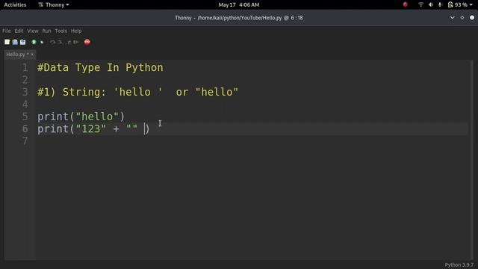Create a new file with the toolbar icon
Image resolution: width=478 pixels, height=269 pixels.
[7, 42]
